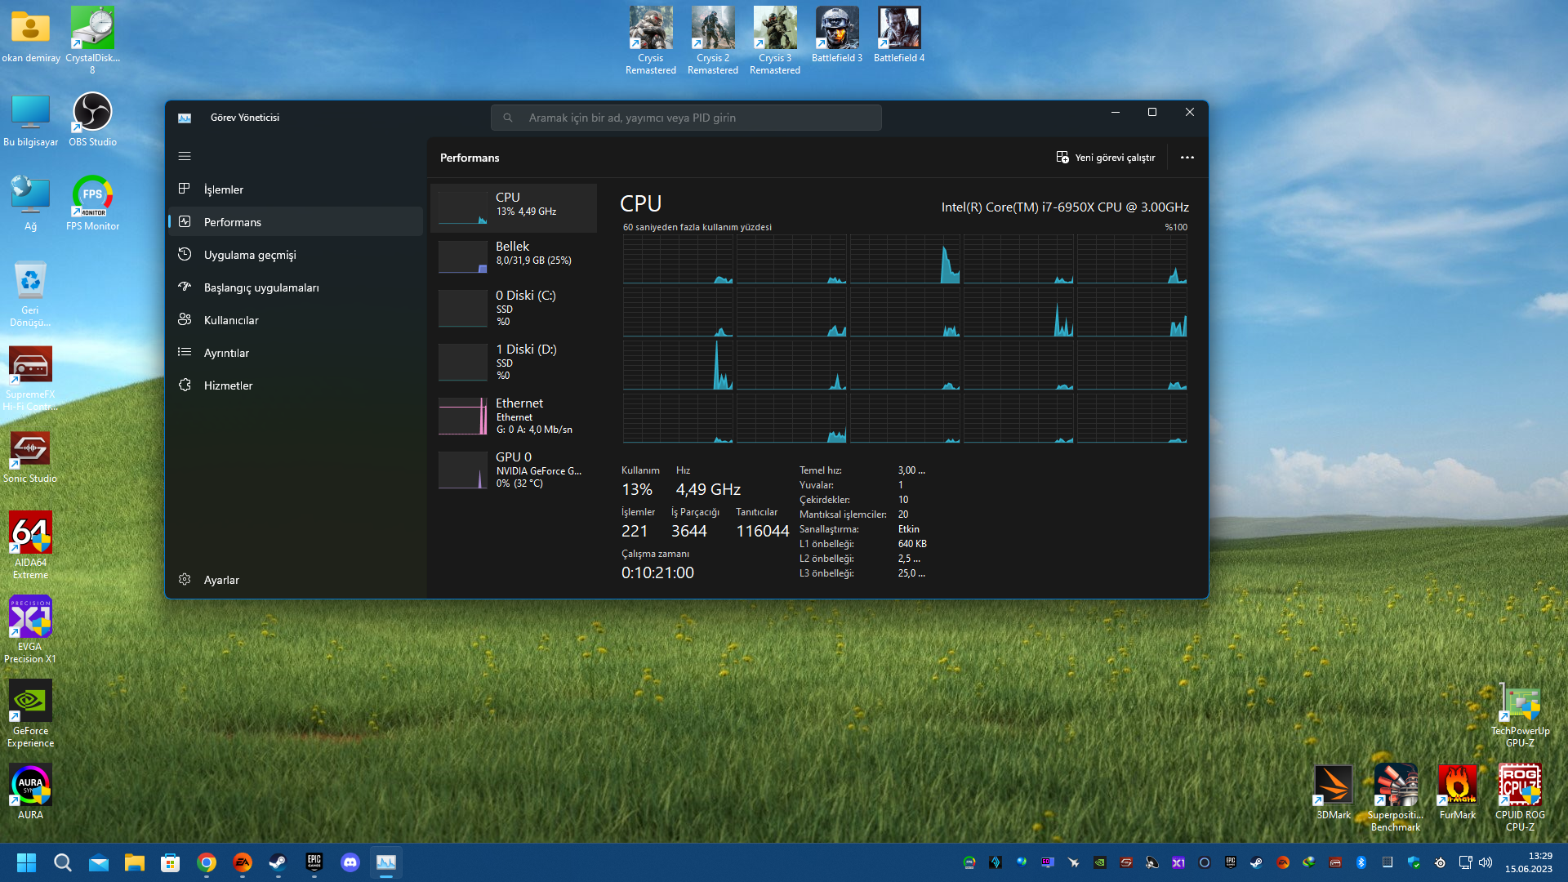
Task: Open Ayarlar settings in Task Manager
Action: pyautogui.click(x=220, y=580)
